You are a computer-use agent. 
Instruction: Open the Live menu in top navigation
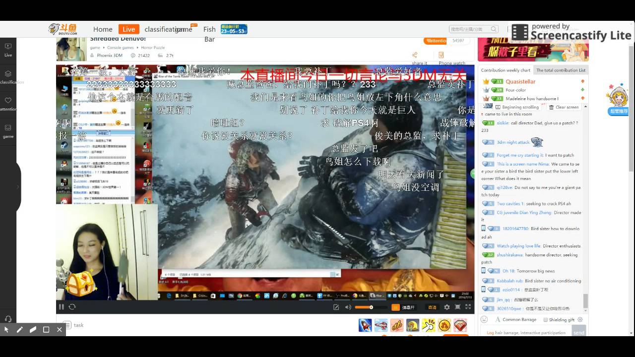click(x=128, y=29)
